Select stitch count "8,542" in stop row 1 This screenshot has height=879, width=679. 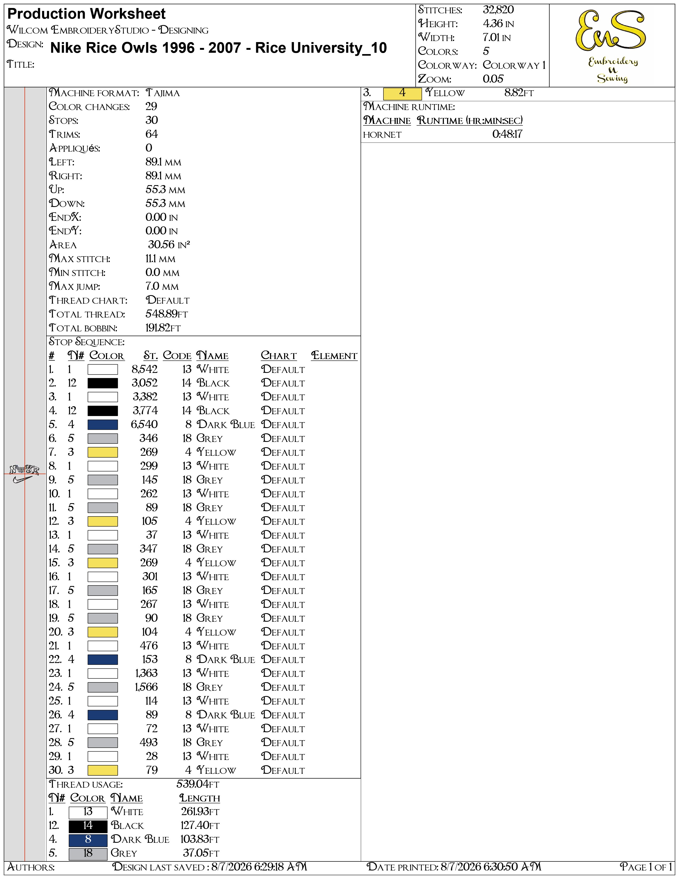tap(144, 369)
